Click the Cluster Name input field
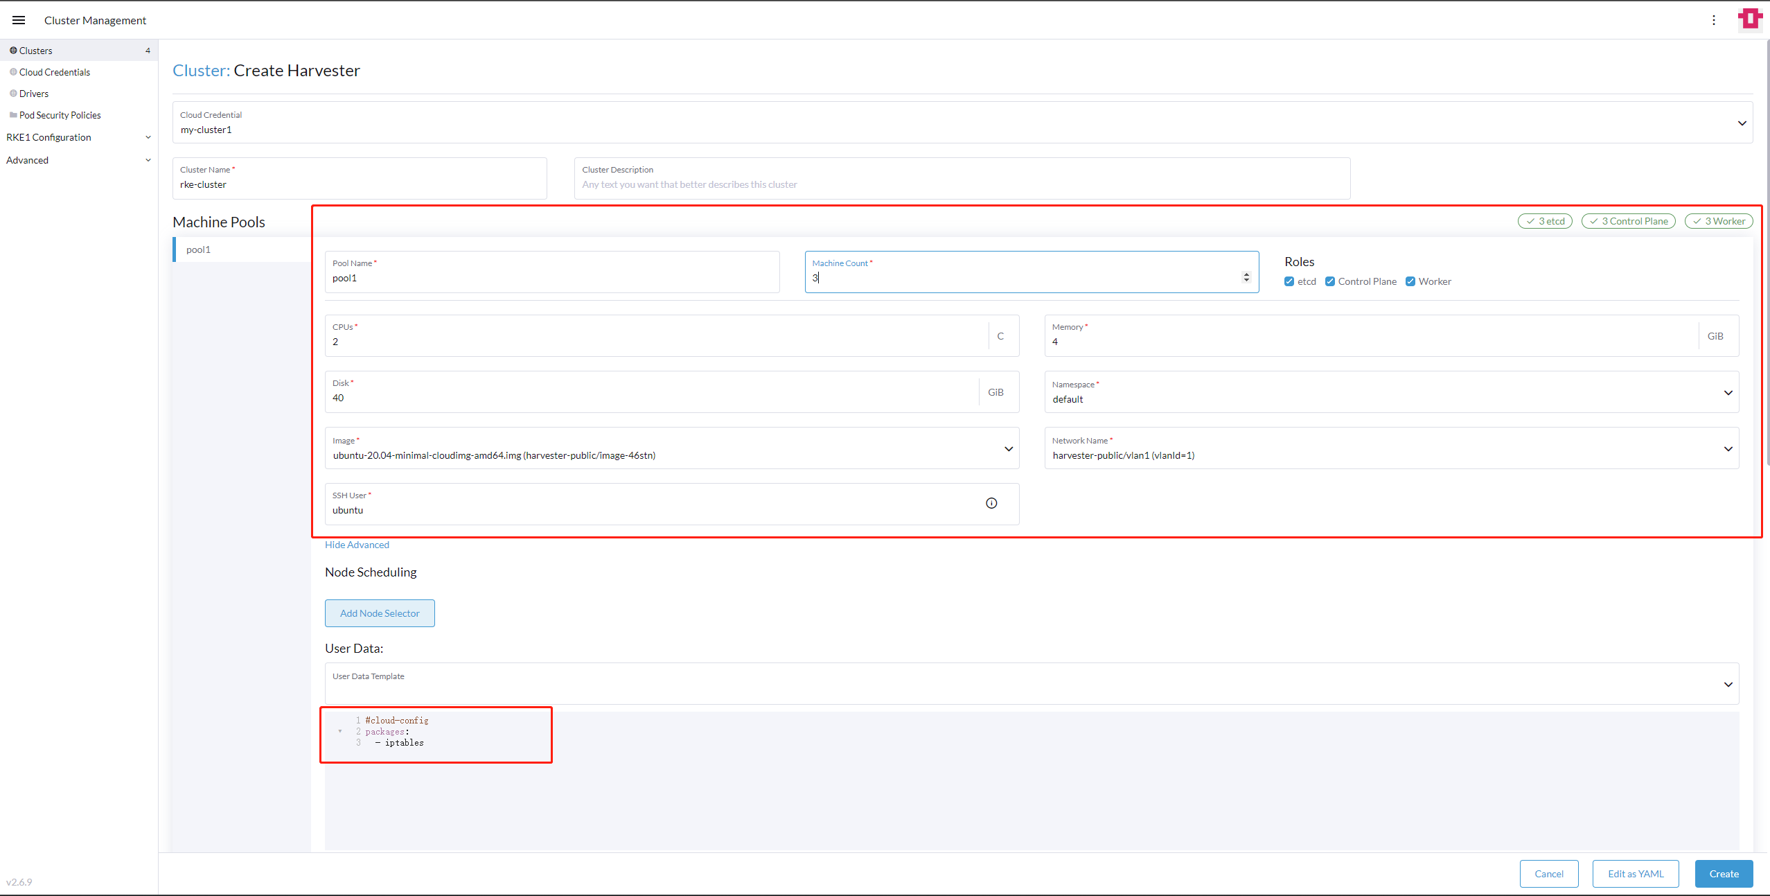 [x=360, y=178]
